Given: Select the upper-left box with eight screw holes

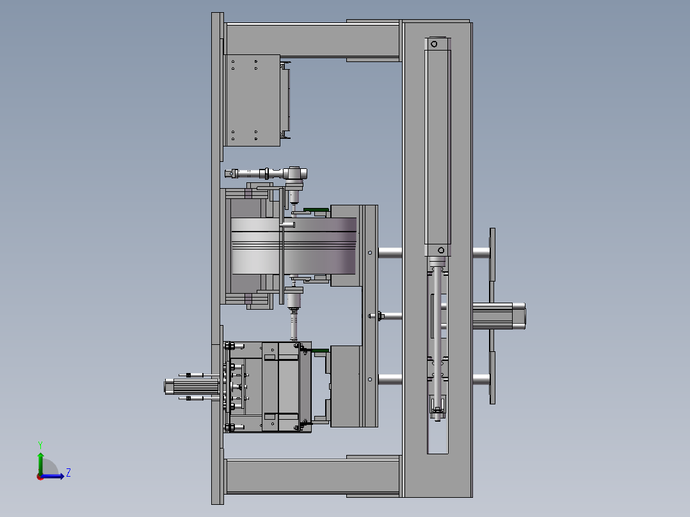Looking at the screenshot, I should coord(253,100).
